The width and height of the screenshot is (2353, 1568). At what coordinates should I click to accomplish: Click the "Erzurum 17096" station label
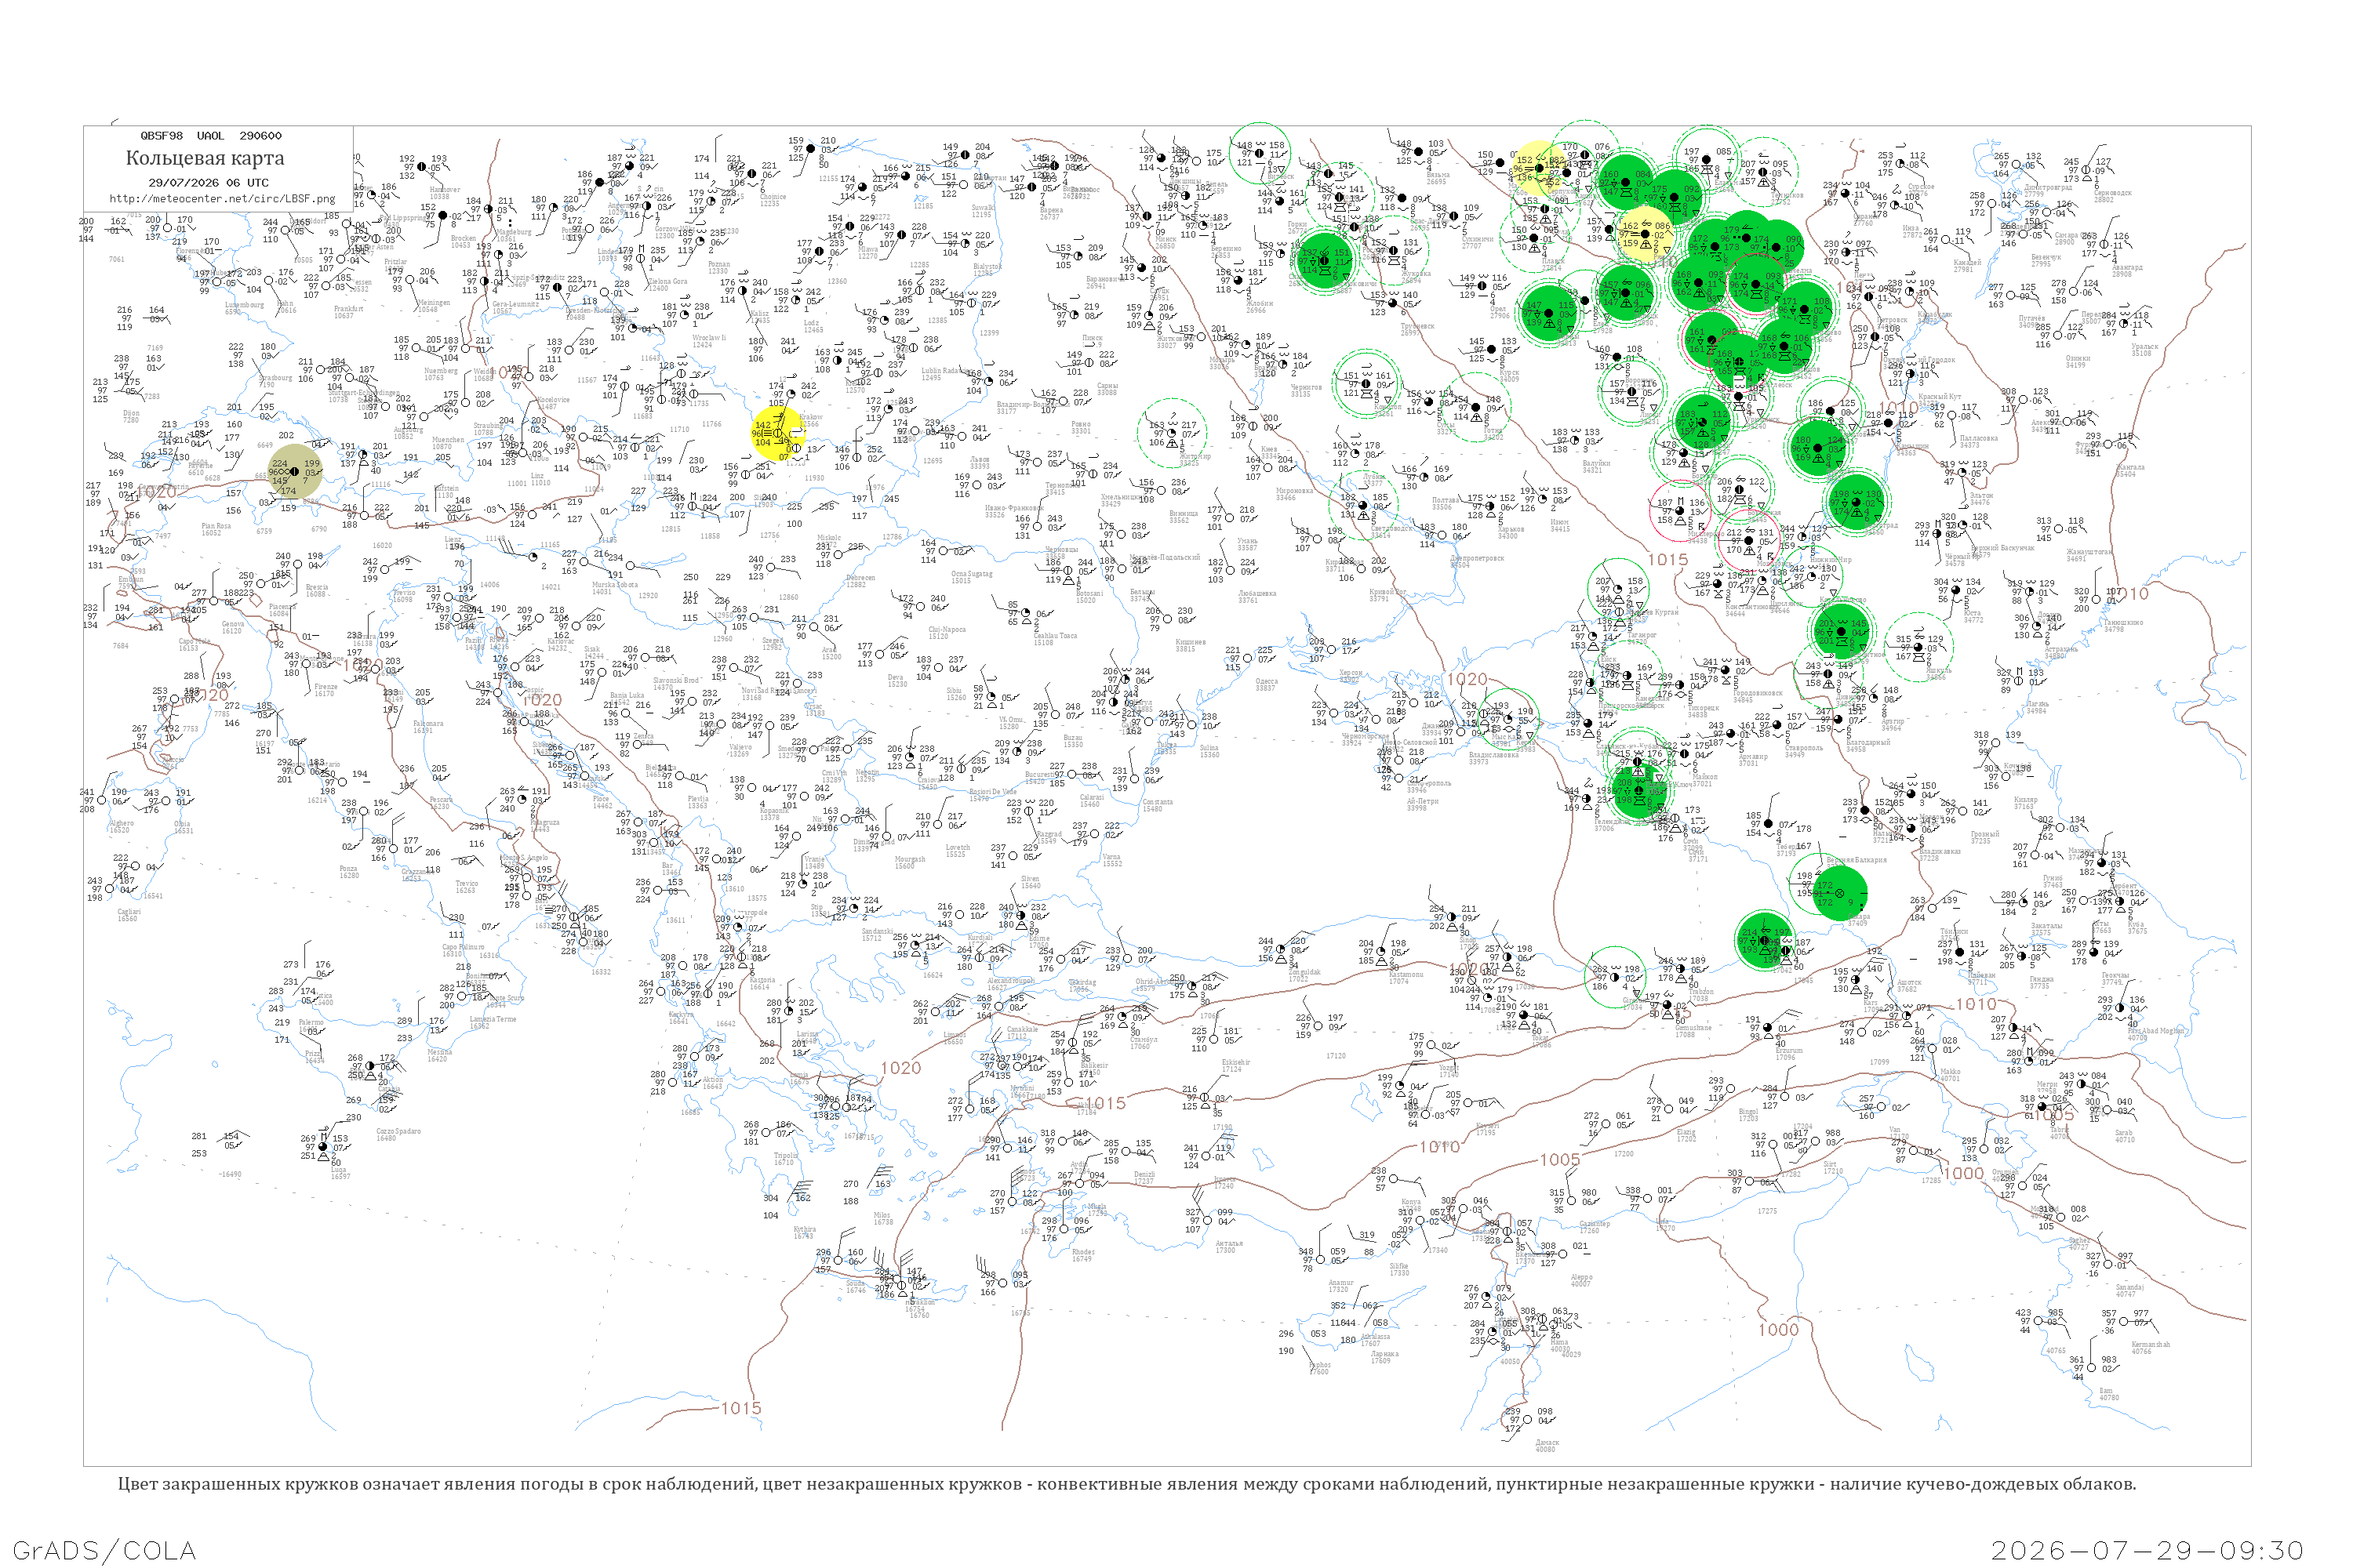[x=1789, y=1053]
